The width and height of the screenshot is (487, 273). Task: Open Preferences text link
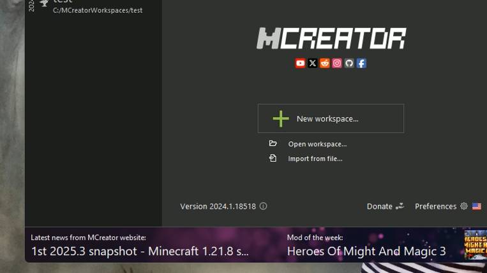coord(435,206)
